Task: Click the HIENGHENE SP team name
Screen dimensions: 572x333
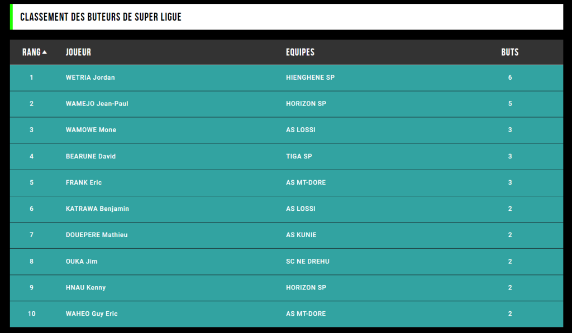Action: pyautogui.click(x=310, y=77)
